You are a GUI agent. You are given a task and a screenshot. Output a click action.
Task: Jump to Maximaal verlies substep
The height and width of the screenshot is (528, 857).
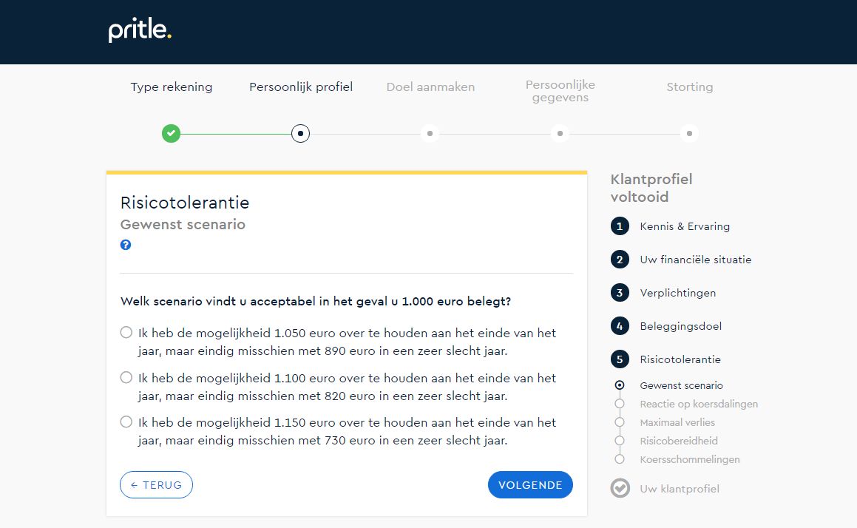point(677,422)
